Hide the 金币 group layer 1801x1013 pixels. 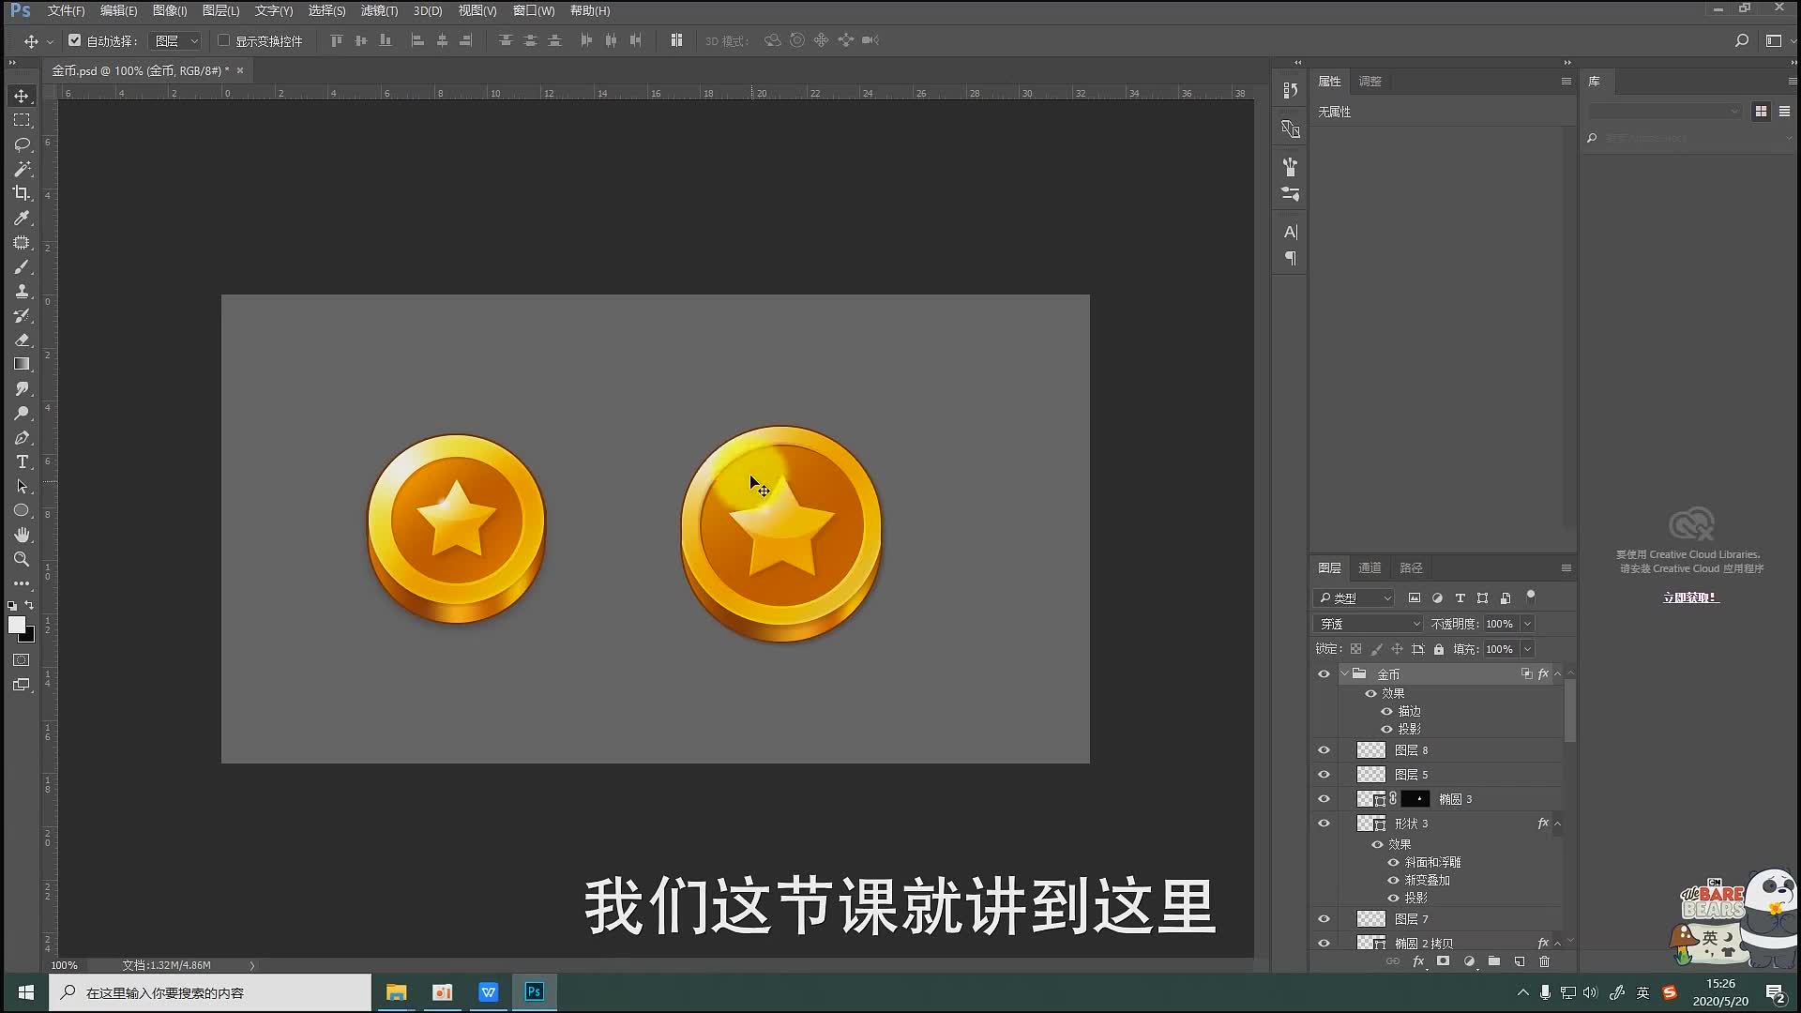point(1324,674)
